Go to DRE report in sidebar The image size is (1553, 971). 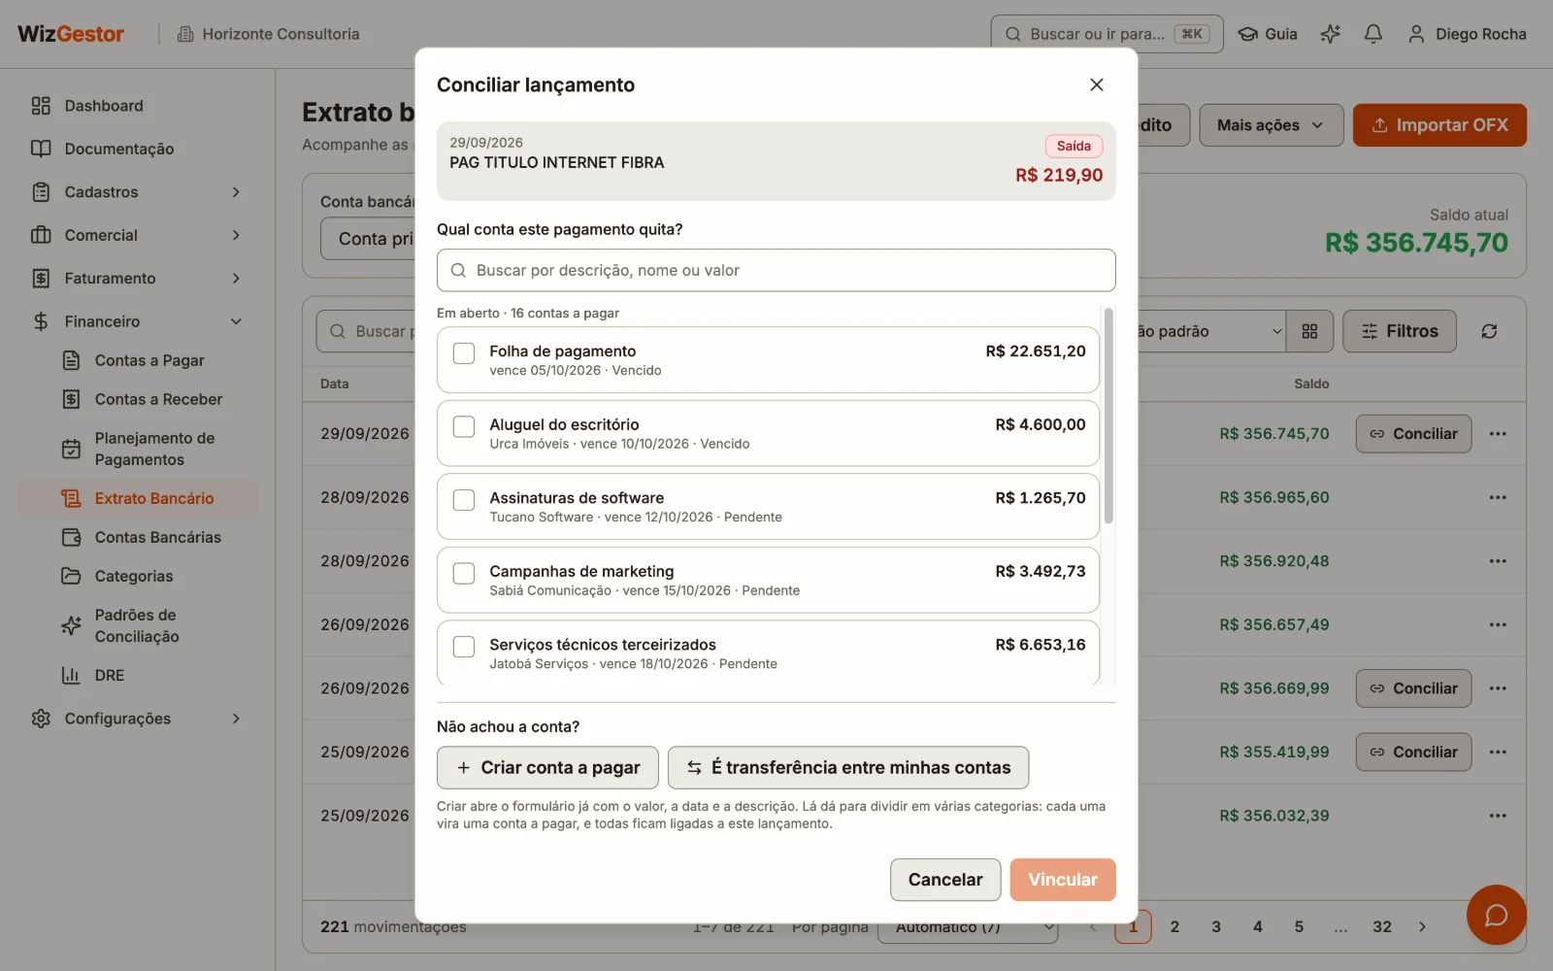pos(136,675)
